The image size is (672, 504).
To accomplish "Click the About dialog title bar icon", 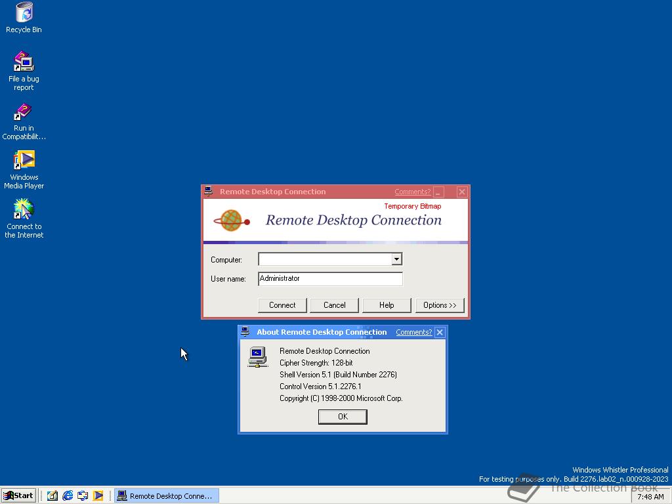I will click(245, 331).
